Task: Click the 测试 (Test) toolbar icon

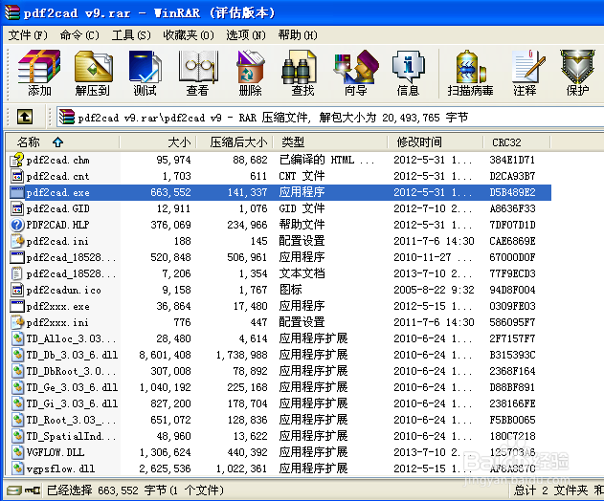Action: [145, 73]
